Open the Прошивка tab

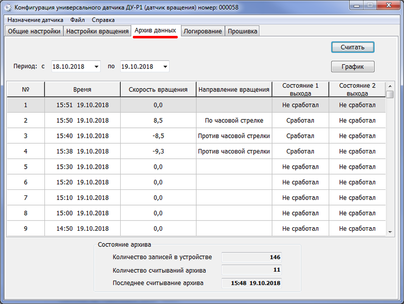(x=242, y=31)
